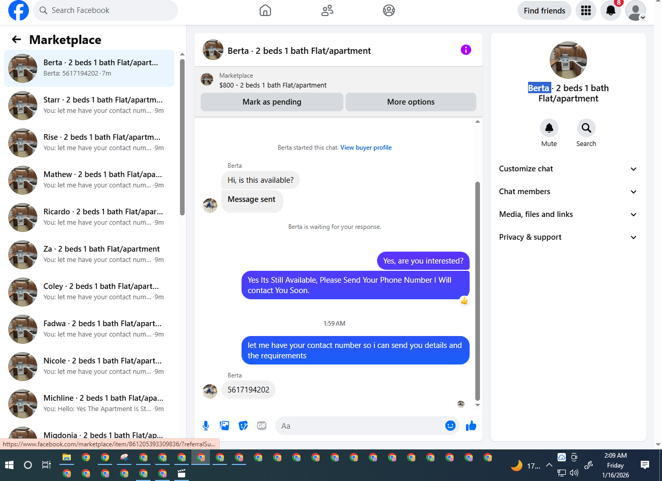662x481 pixels.
Task: Open the Friends icon in top bar
Action: click(x=327, y=10)
